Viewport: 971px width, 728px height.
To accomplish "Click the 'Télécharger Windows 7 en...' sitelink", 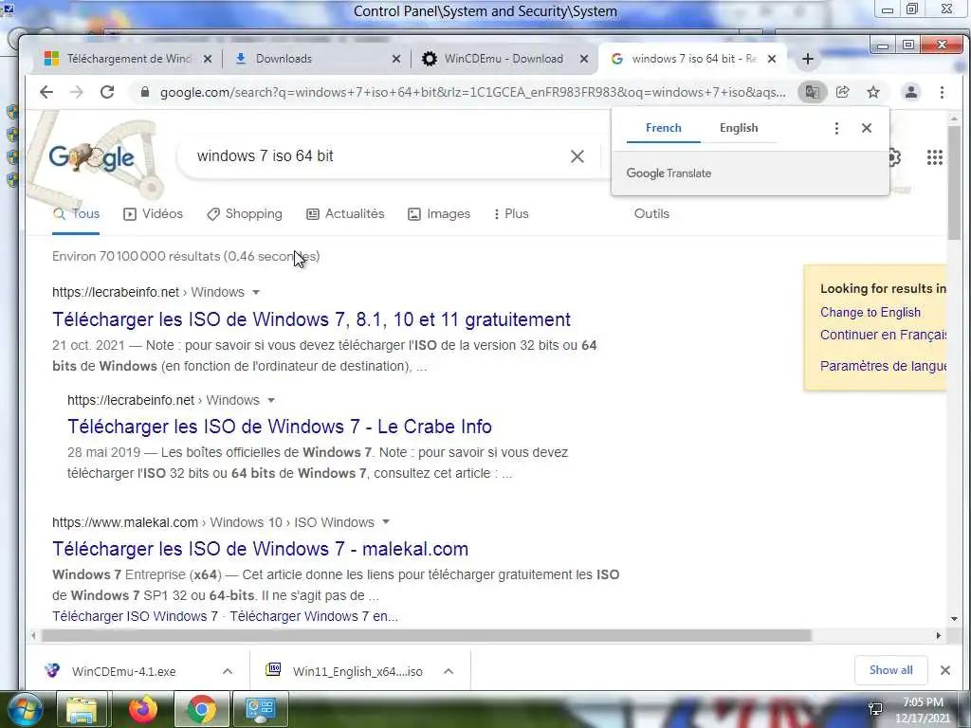I will 314,616.
